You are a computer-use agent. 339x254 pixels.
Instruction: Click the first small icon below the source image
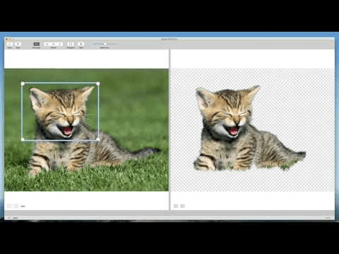(x=9, y=206)
